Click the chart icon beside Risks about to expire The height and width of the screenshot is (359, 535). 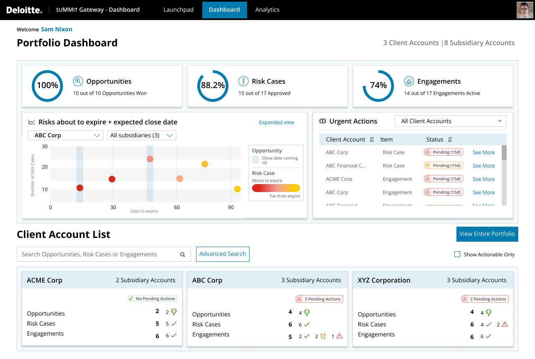click(32, 122)
